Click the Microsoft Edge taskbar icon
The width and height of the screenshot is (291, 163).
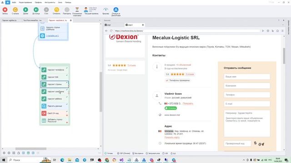pyautogui.click(x=62, y=160)
